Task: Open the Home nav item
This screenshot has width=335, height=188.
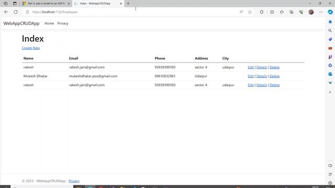Action: pyautogui.click(x=49, y=23)
